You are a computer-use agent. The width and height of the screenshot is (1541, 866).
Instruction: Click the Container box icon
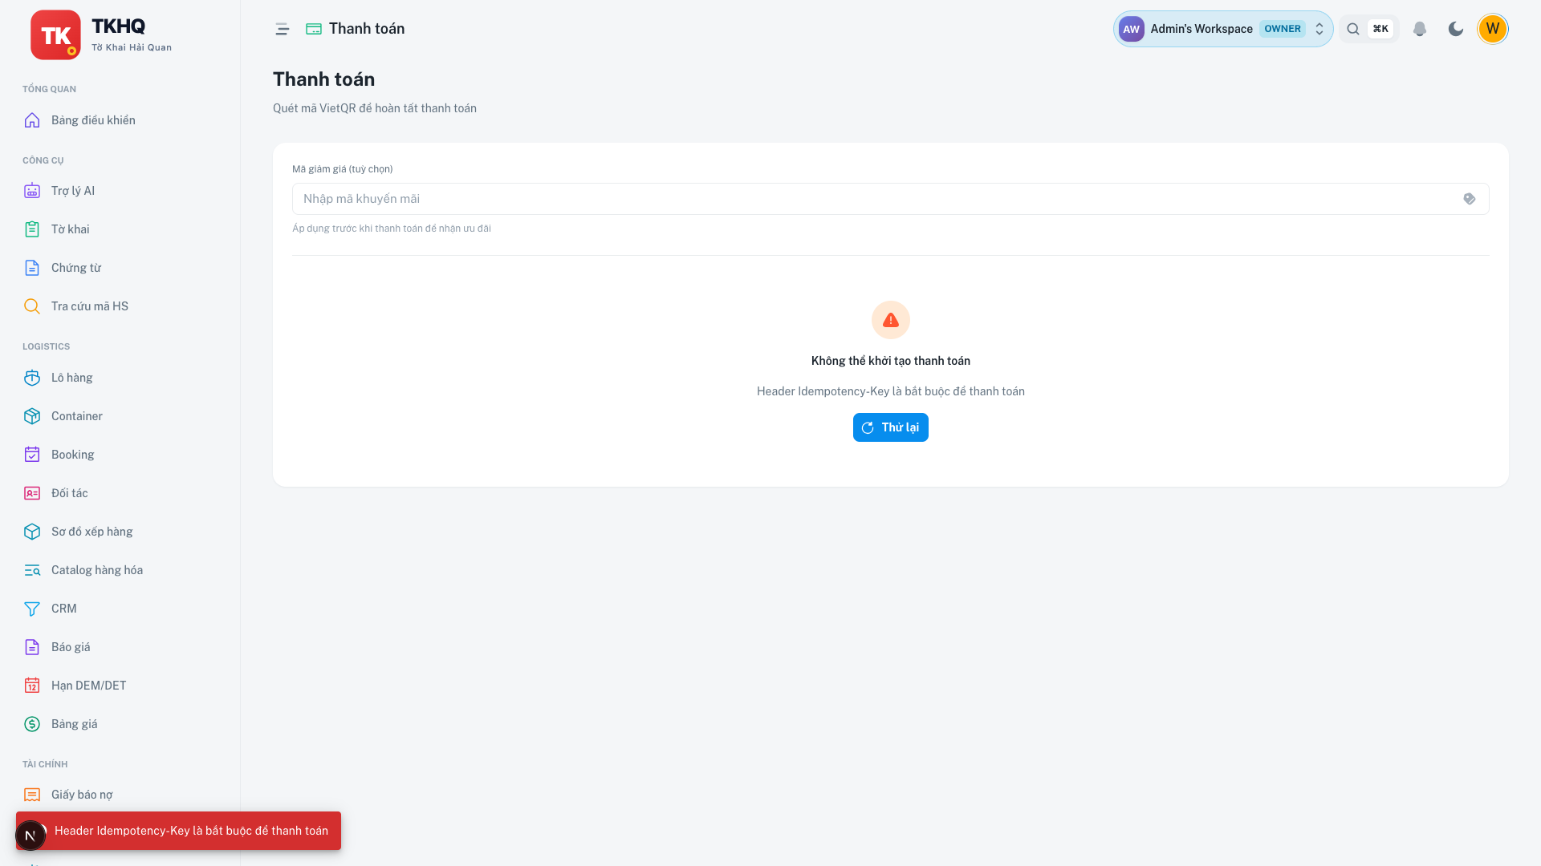pyautogui.click(x=32, y=416)
